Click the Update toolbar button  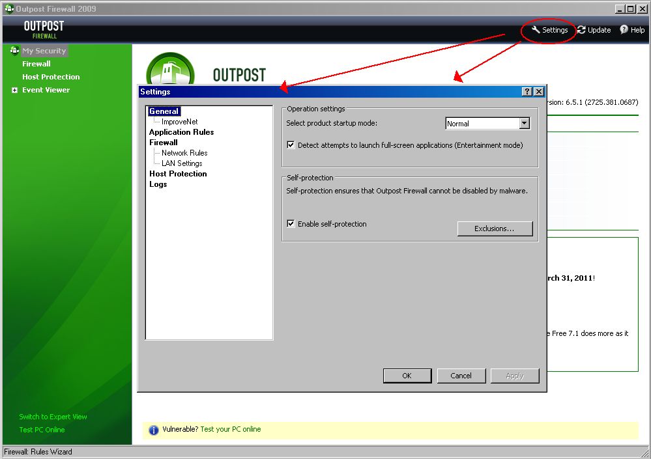point(594,30)
